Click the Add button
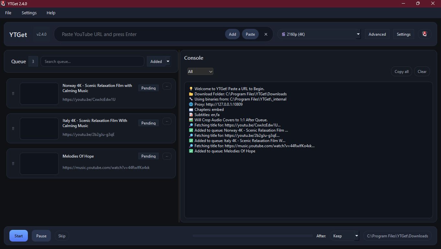 click(x=232, y=34)
